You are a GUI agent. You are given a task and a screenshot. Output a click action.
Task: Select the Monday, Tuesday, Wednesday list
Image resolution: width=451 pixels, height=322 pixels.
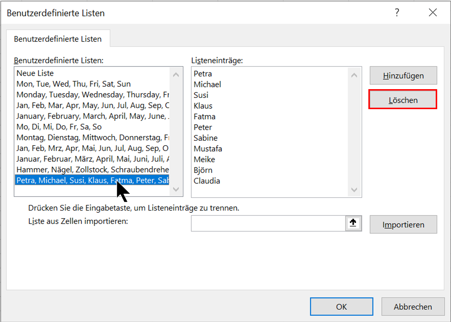(92, 95)
